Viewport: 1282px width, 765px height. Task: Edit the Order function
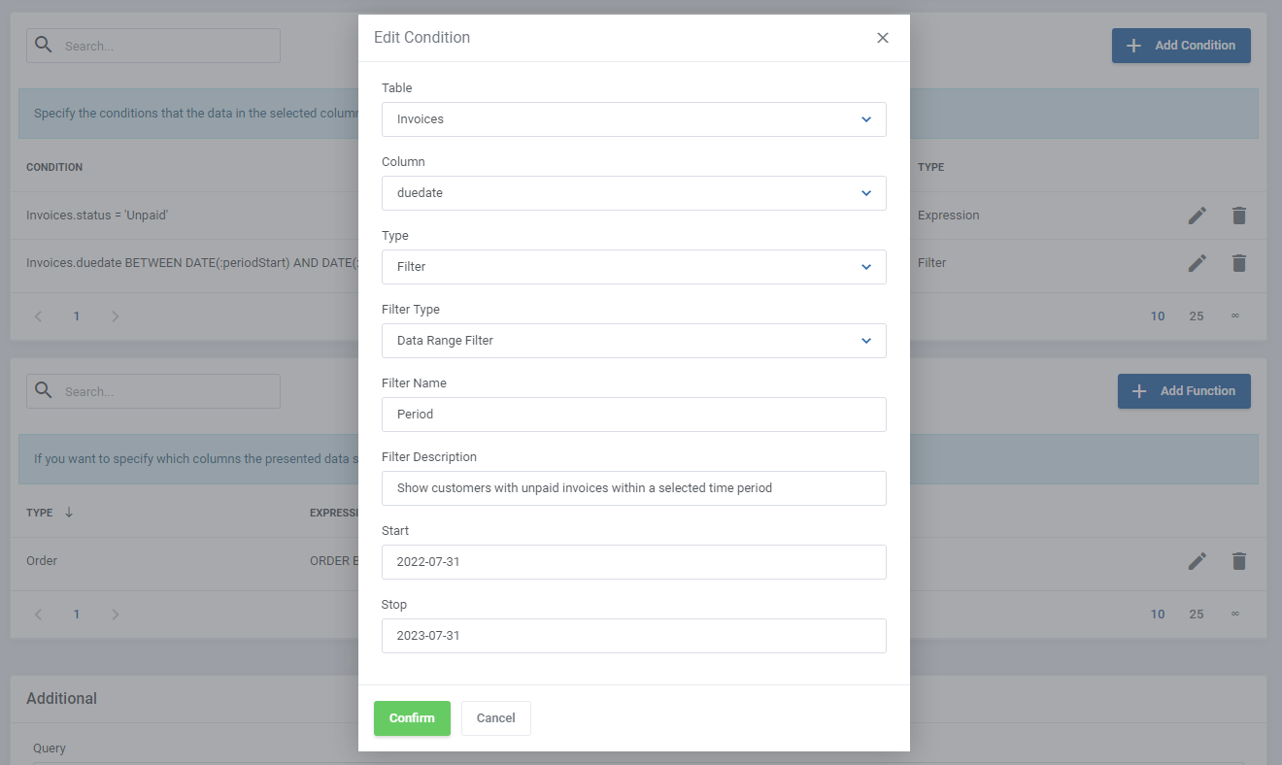tap(1198, 561)
